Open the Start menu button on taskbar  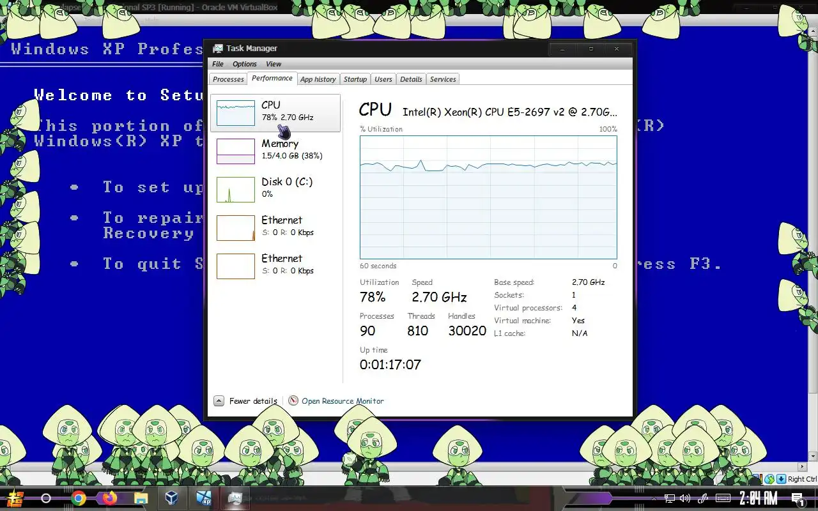15,498
